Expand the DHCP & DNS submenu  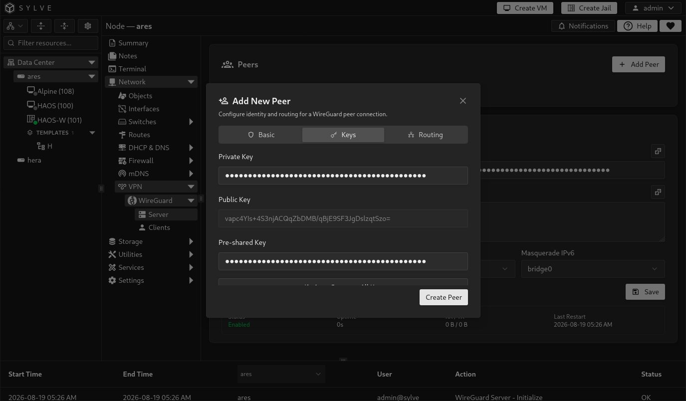click(x=191, y=148)
